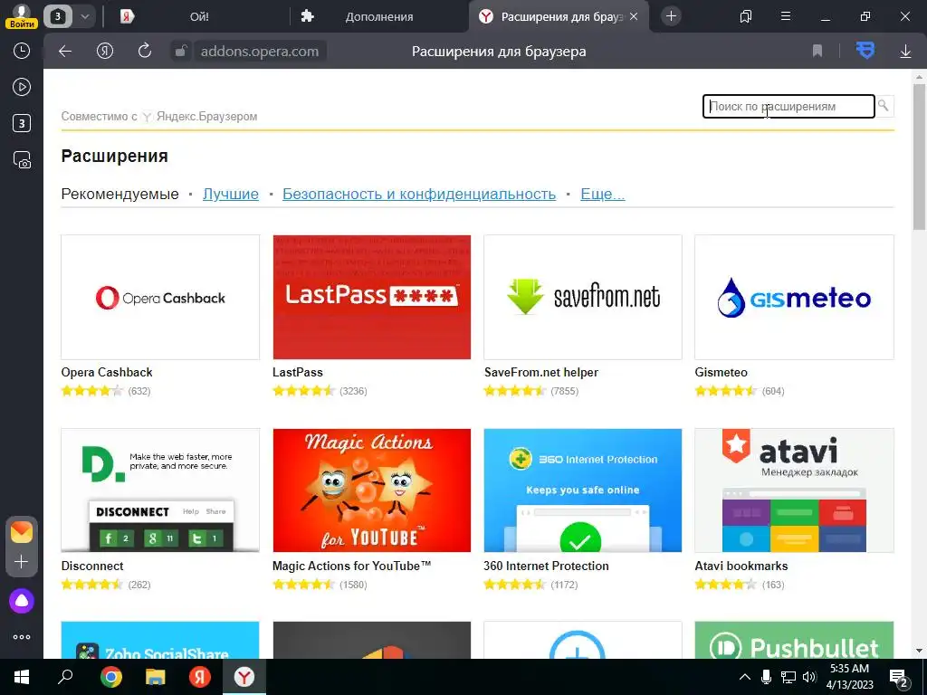Image resolution: width=927 pixels, height=695 pixels.
Task: Click the screenshot camera icon in sidebar
Action: coord(22,160)
